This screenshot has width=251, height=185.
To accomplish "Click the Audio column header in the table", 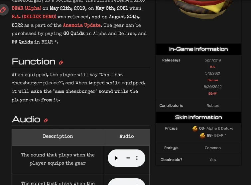I will click(127, 137).
